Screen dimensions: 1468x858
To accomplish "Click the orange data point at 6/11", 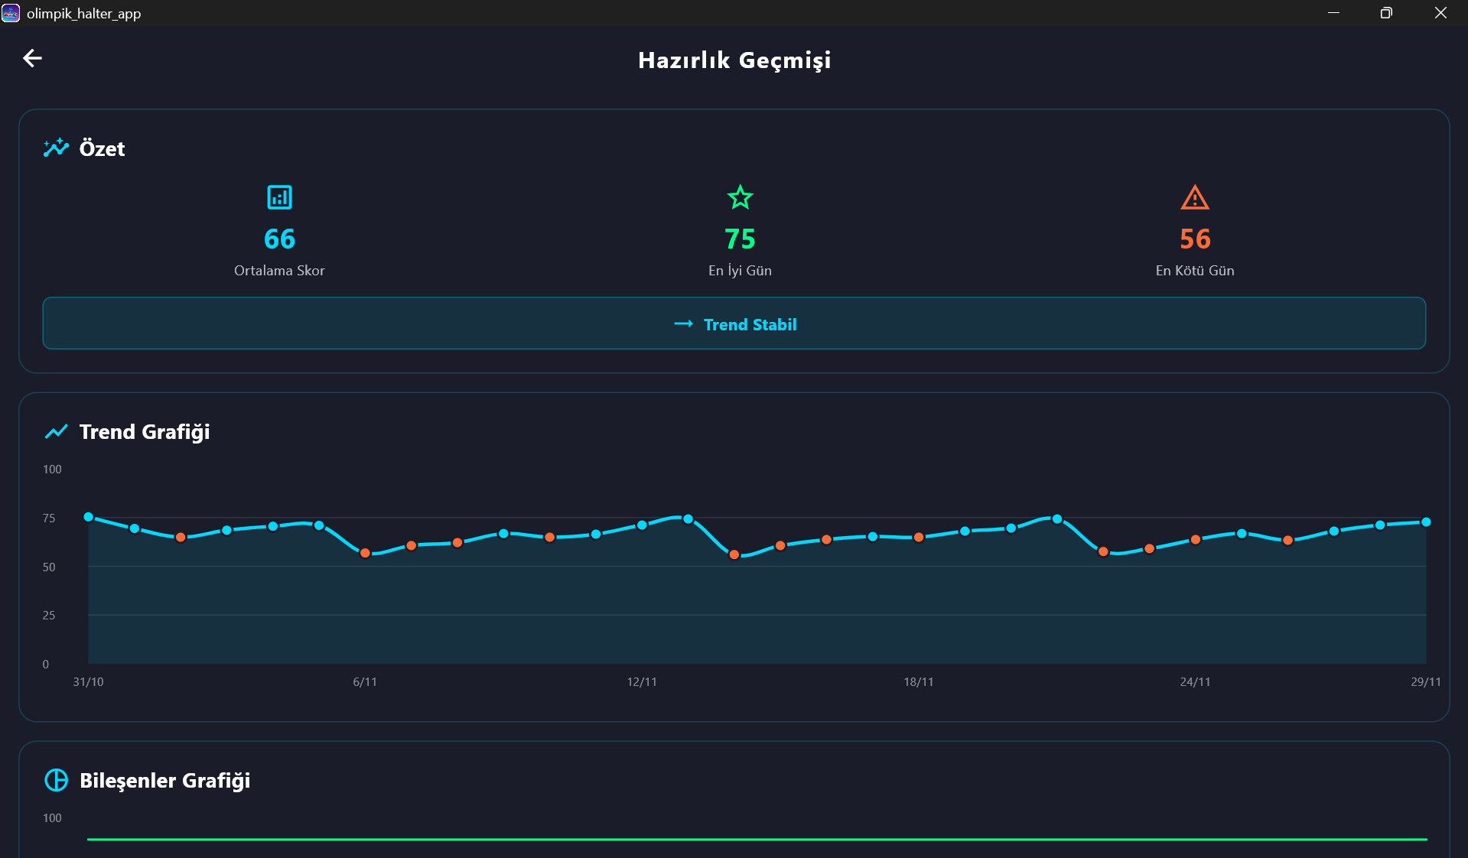I will pyautogui.click(x=365, y=553).
